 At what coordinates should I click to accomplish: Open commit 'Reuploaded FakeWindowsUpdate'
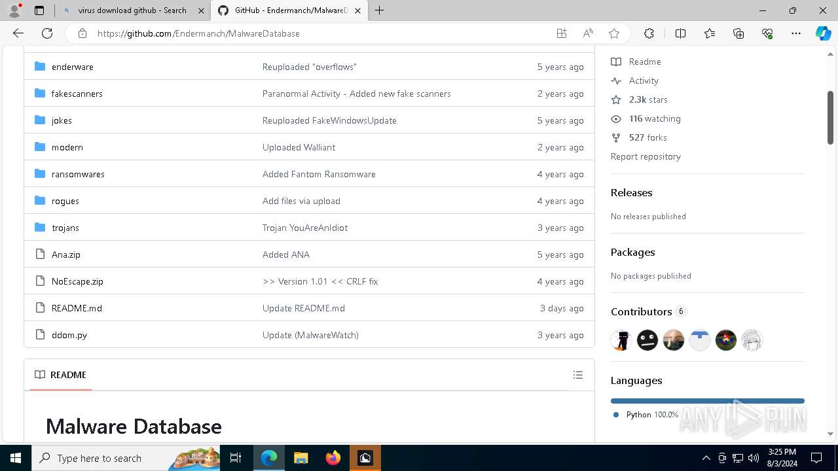click(x=329, y=120)
